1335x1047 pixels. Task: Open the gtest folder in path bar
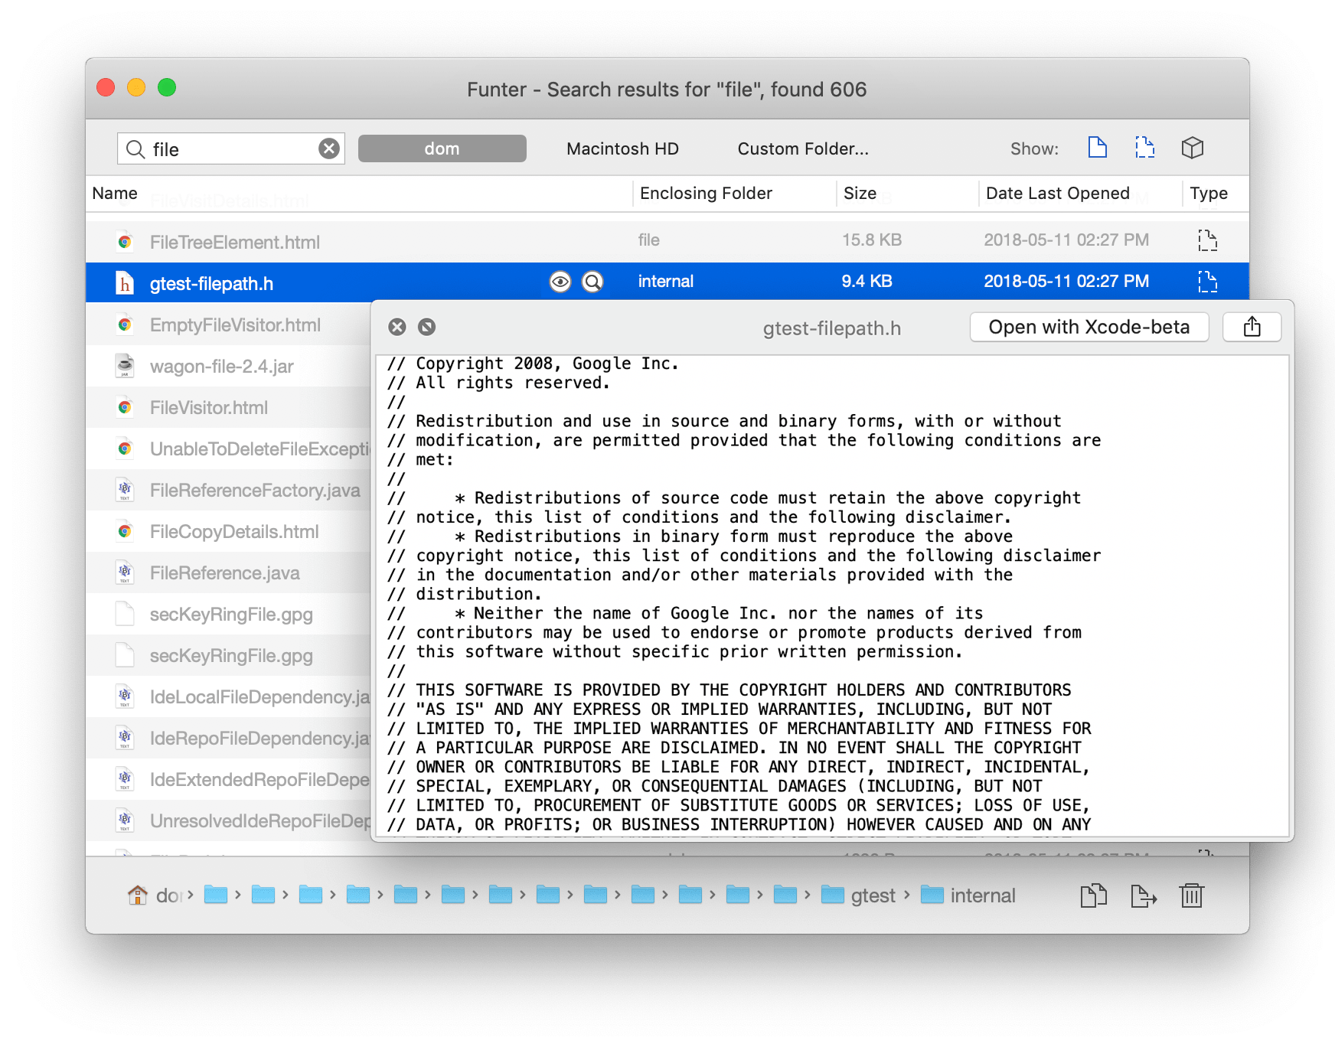[x=858, y=895]
